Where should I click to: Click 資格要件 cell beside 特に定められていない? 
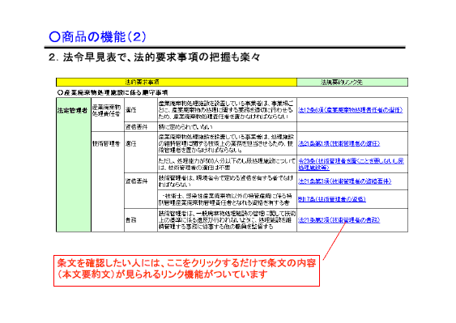coord(141,127)
